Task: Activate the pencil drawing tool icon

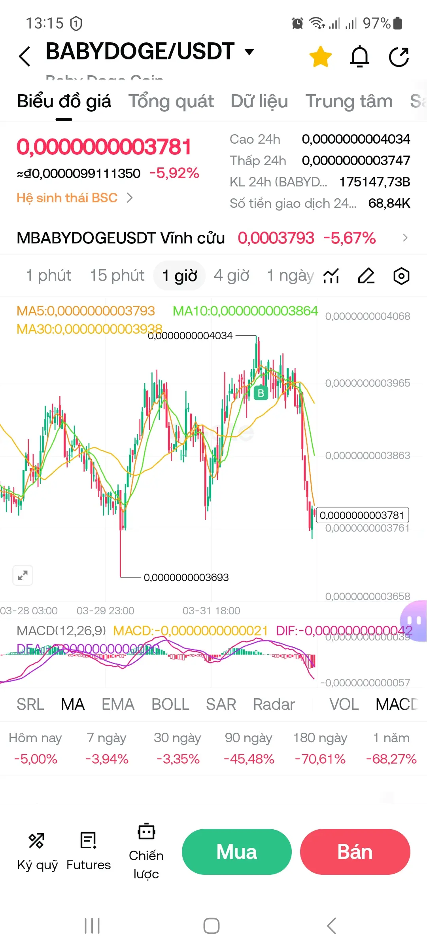Action: (x=366, y=276)
